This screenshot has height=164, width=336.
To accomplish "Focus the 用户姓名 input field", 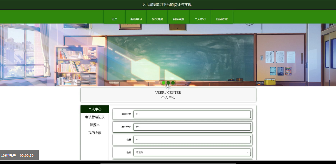I will tap(192, 127).
